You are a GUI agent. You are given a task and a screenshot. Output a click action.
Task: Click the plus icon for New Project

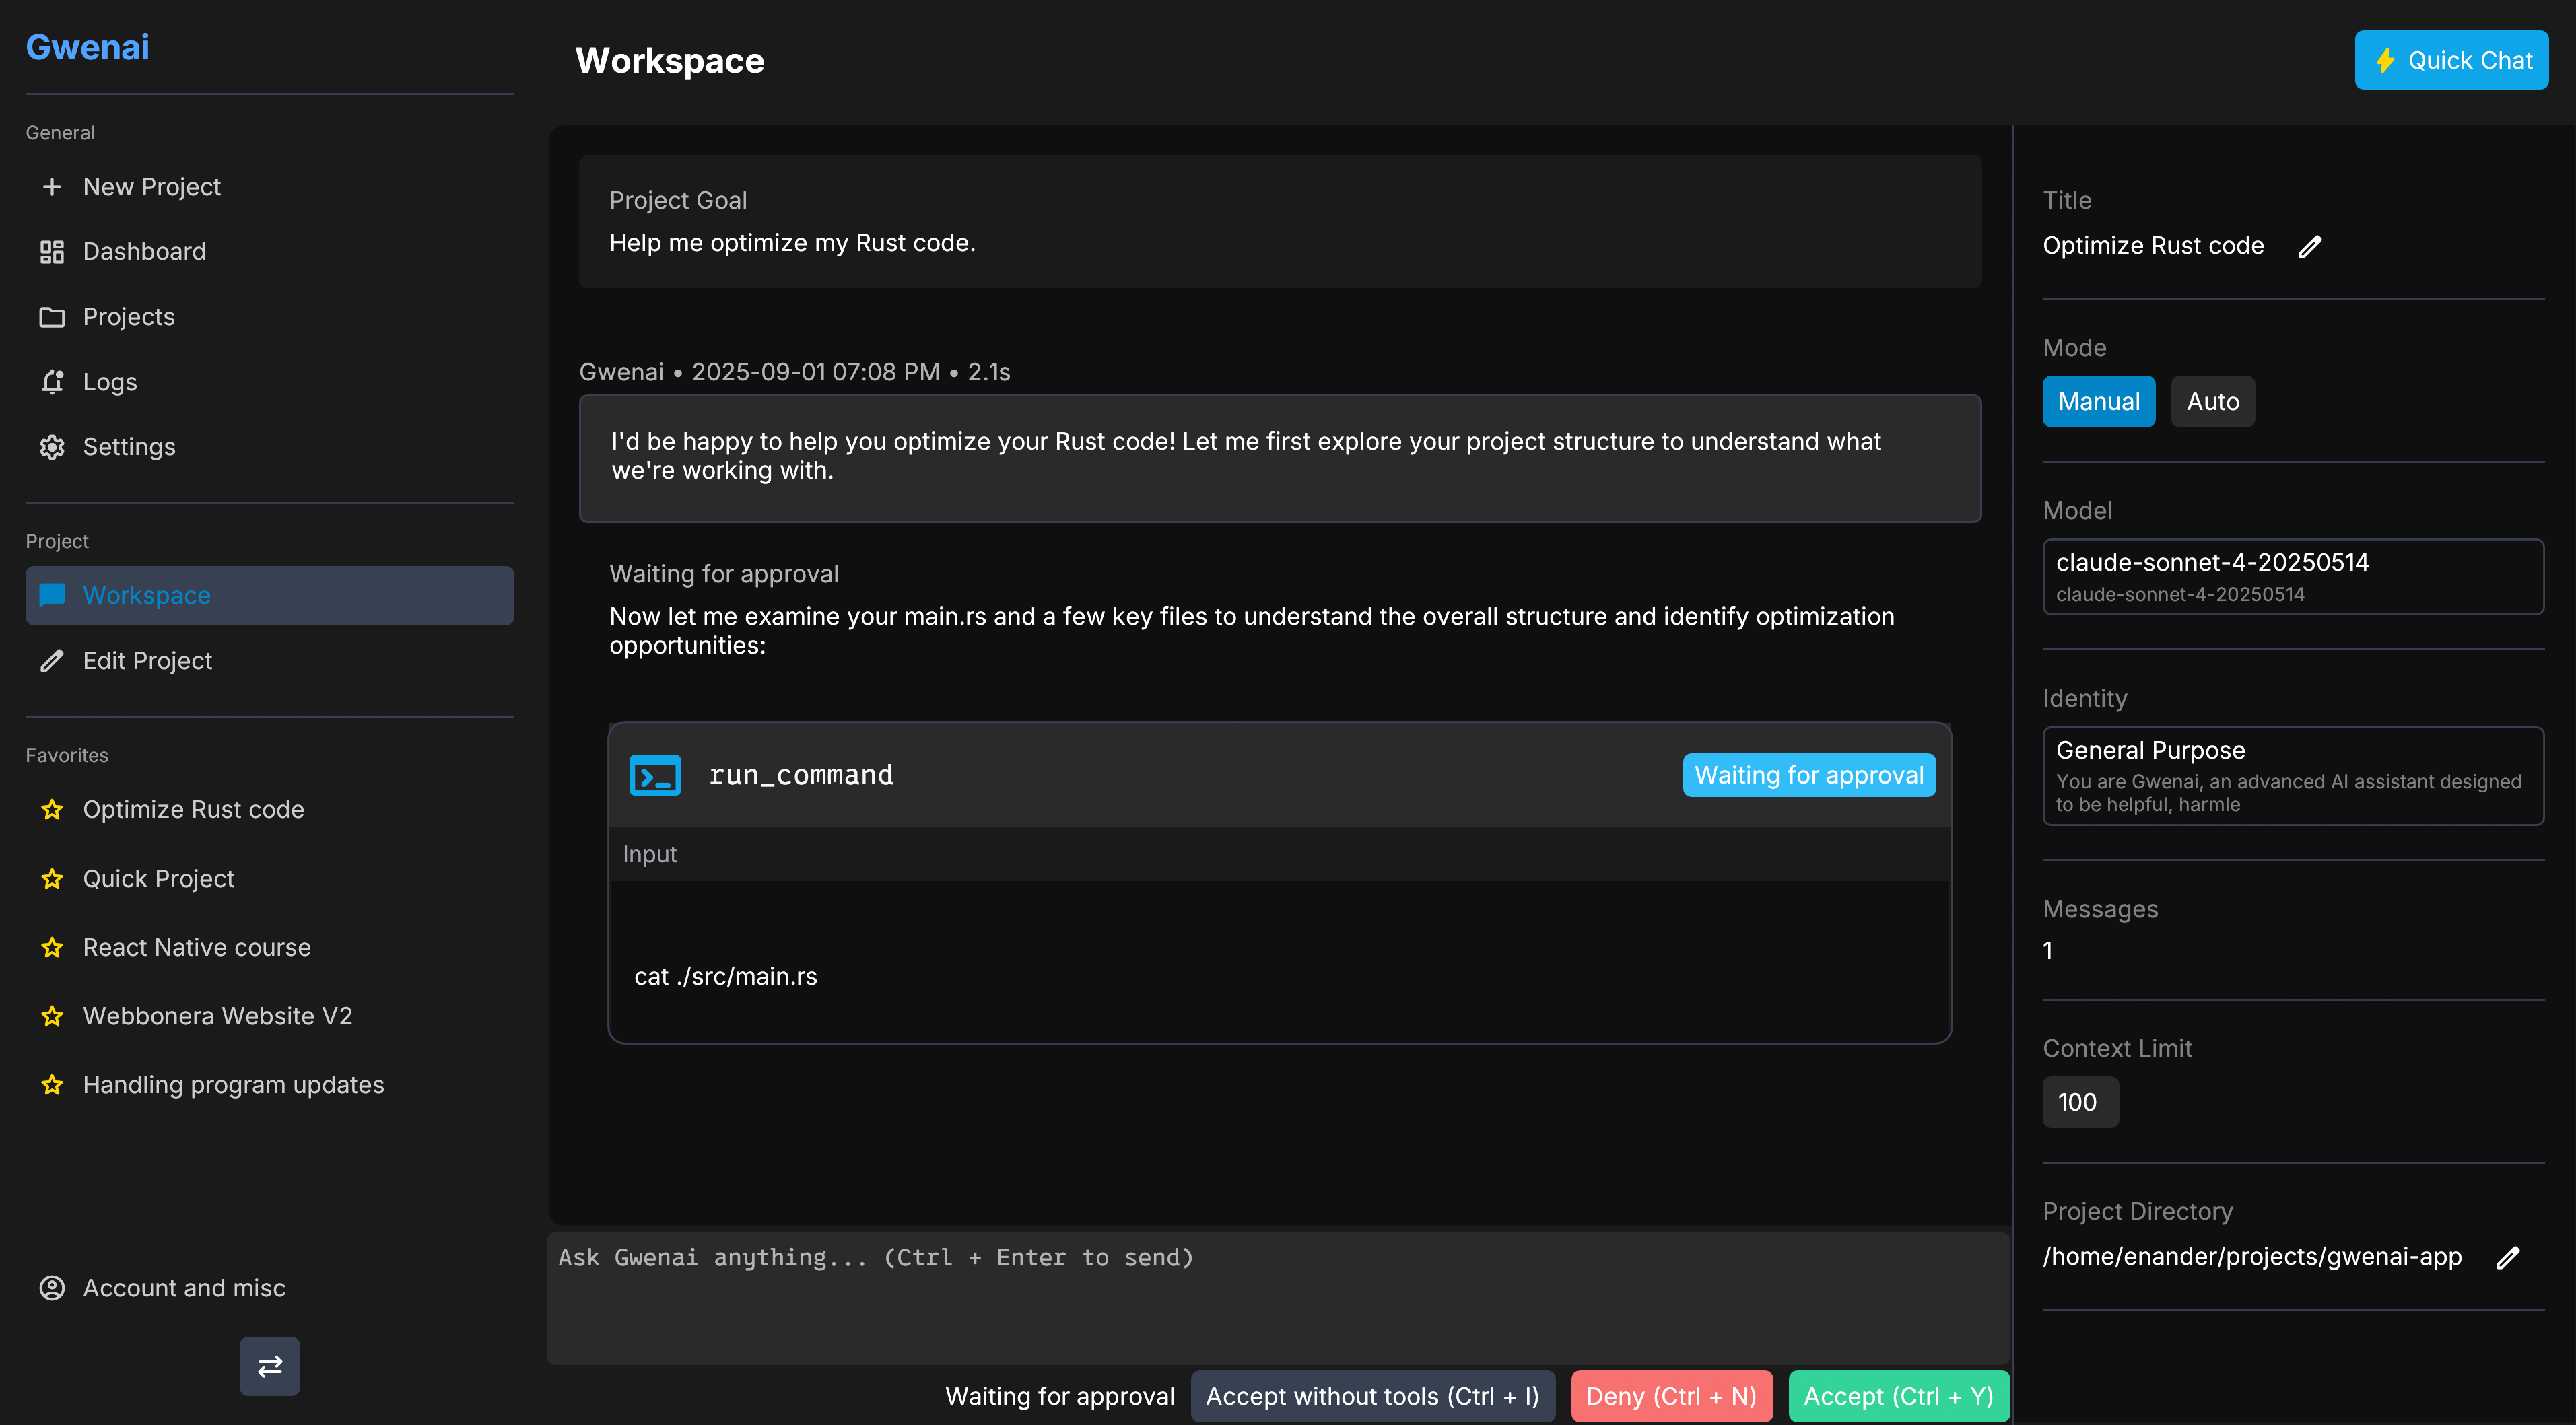52,187
